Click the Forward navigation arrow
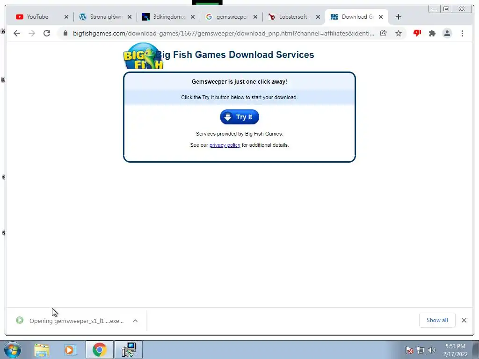479x359 pixels. [32, 33]
